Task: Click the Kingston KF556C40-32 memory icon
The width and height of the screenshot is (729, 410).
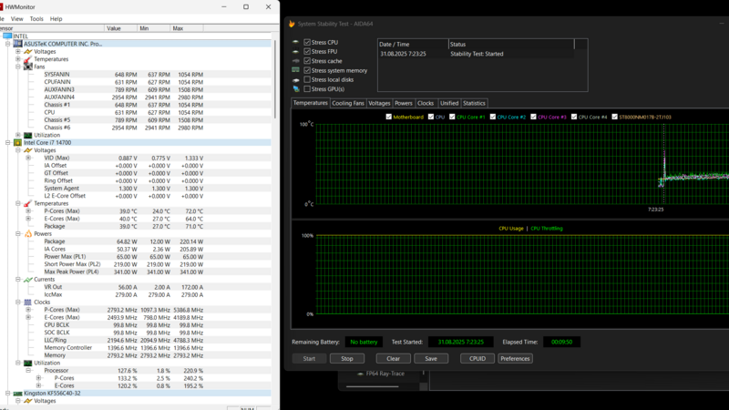Action: pyautogui.click(x=17, y=394)
